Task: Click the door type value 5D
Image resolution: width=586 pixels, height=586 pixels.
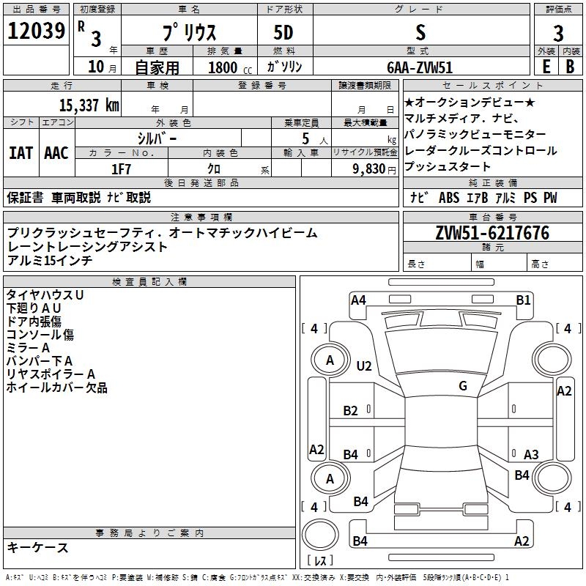Action: point(283,32)
